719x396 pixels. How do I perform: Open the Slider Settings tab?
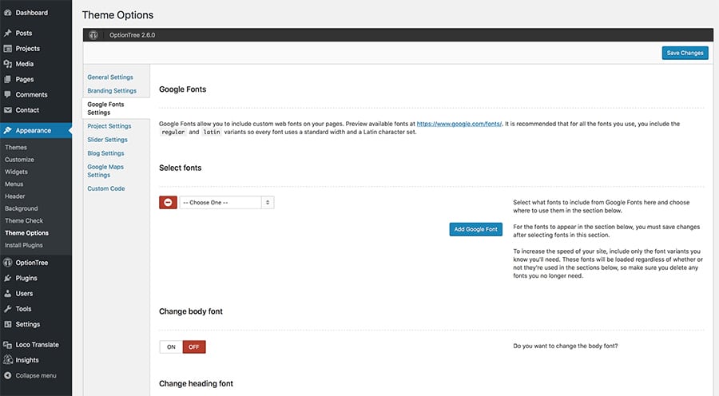point(107,140)
